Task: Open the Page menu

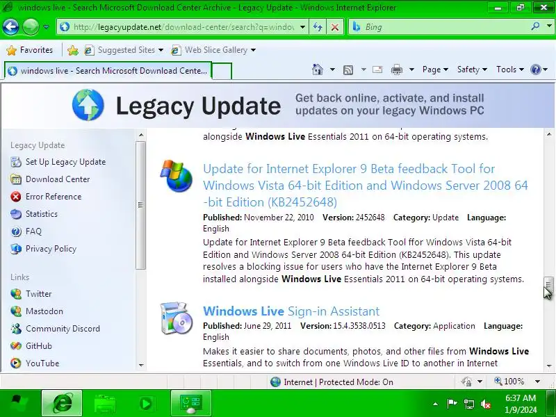Action: pos(435,69)
